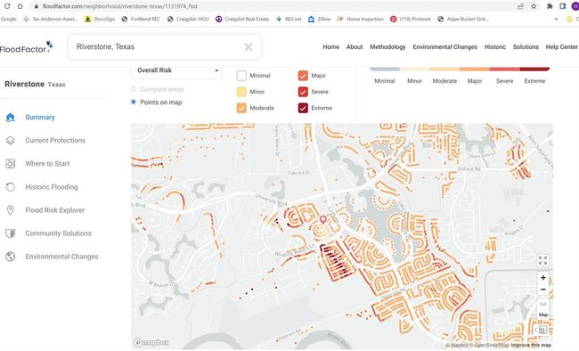Clear the Riverstone, Texas search box
This screenshot has width=579, height=351.
click(249, 47)
